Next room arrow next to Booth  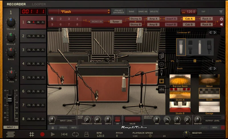215,69
